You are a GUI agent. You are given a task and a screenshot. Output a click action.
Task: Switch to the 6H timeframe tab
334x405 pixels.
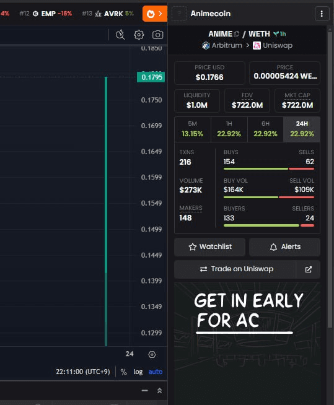(265, 129)
